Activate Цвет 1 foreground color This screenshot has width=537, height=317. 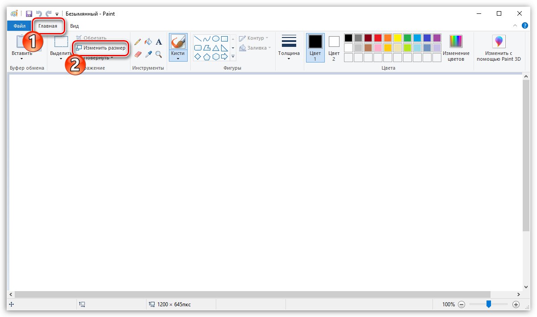pyautogui.click(x=315, y=48)
